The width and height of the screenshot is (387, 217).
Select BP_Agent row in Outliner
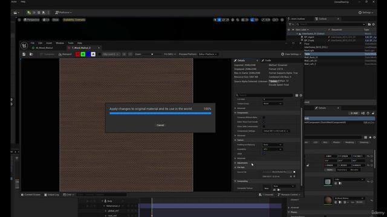point(332,37)
